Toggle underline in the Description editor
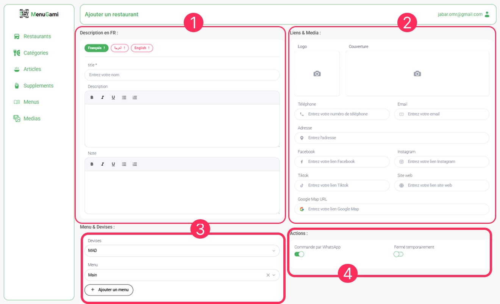500x304 pixels. 113,98
